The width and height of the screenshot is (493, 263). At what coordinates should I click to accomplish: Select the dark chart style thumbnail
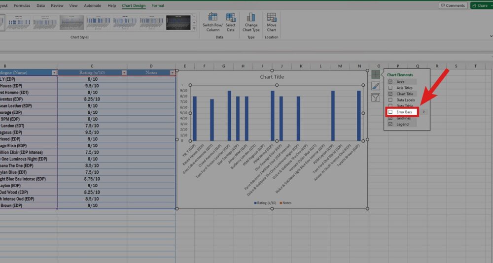coord(178,22)
